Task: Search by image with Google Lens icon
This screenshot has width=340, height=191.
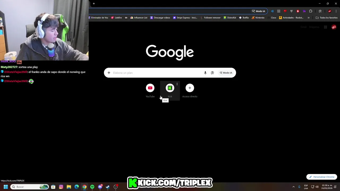Action: tap(212, 73)
